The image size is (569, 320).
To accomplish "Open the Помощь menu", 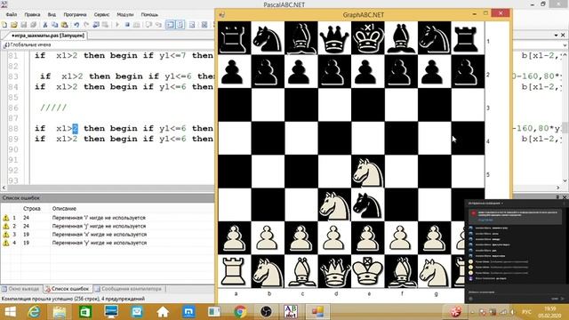I will point(149,14).
